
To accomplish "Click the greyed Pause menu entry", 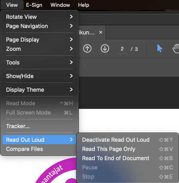I will coord(128,167).
